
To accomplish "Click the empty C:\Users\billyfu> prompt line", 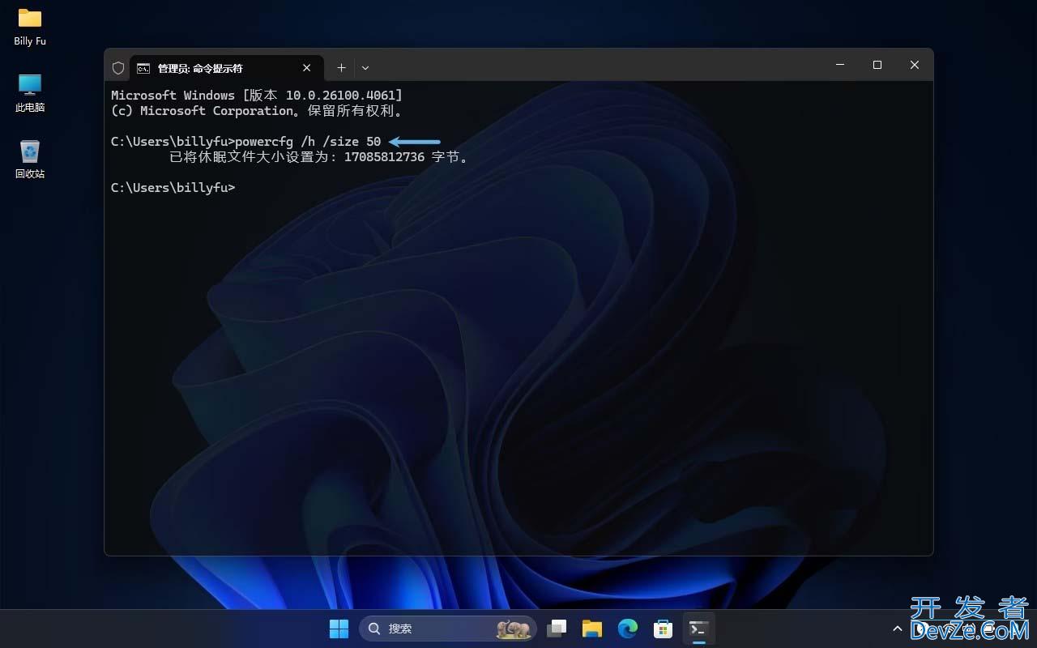I will (173, 188).
